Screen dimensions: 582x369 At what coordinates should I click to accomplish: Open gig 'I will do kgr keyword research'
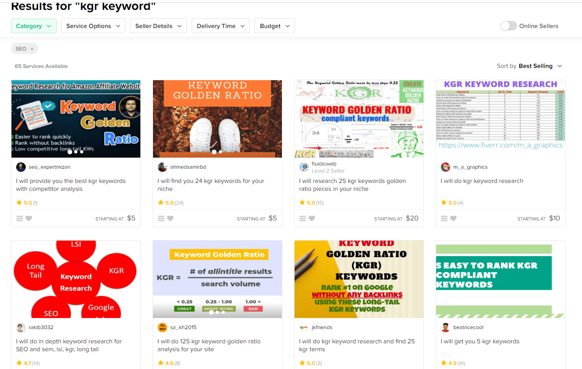point(482,181)
